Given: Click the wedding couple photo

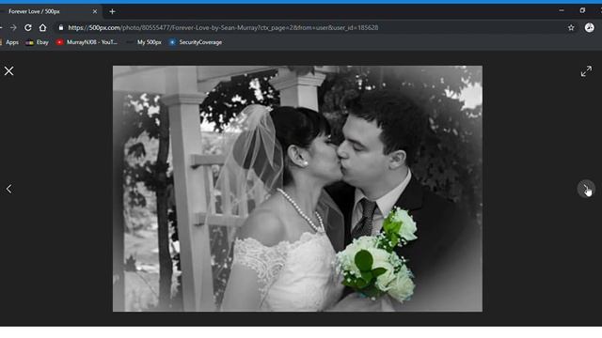Looking at the screenshot, I should click(x=297, y=189).
